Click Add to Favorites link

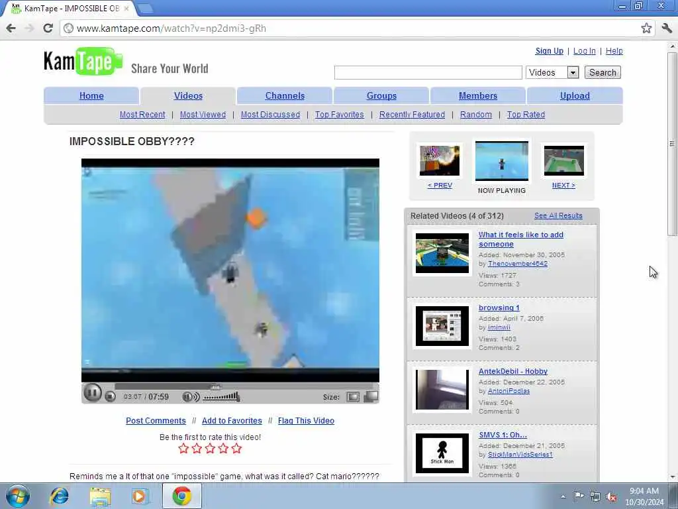tap(232, 420)
